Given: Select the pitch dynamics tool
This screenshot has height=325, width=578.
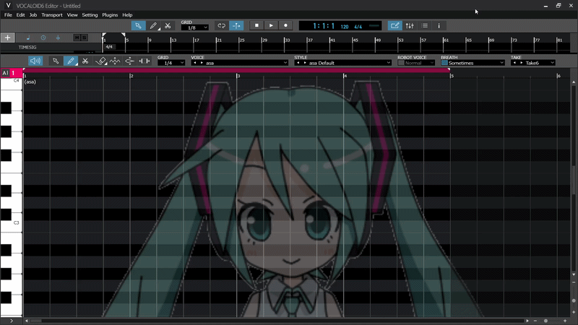Looking at the screenshot, I should coord(129,61).
